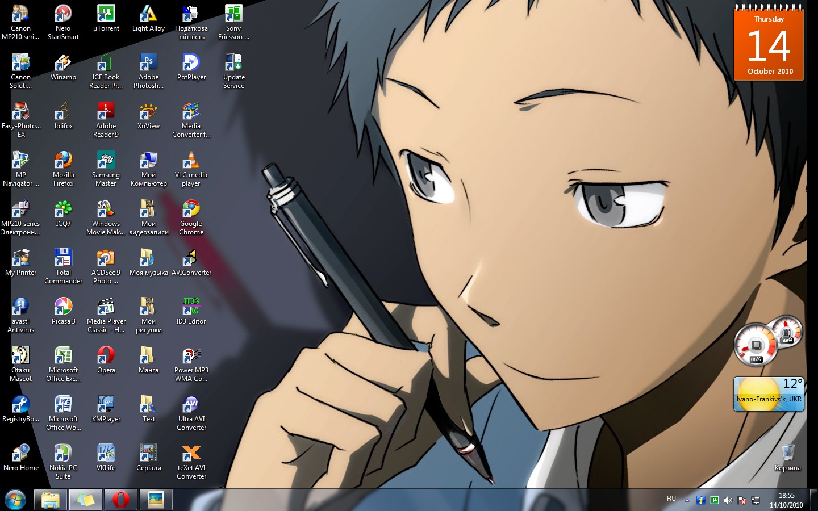Open the volume speaker tray icon

point(728,500)
